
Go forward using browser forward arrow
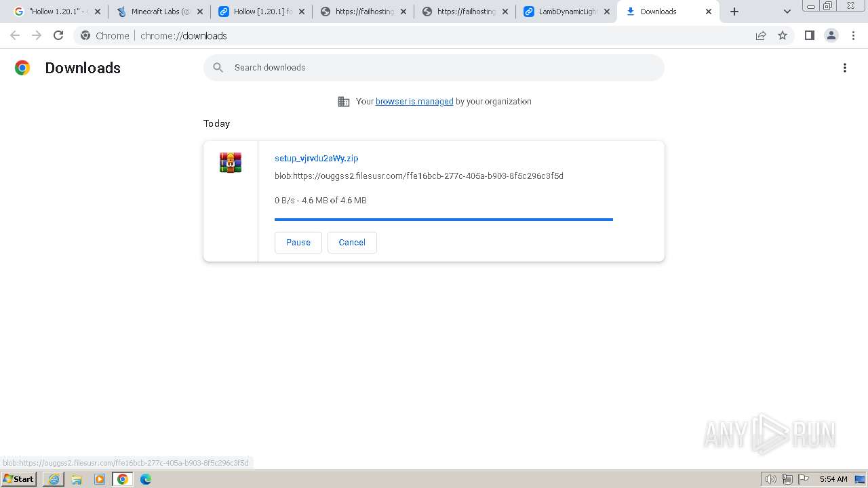(x=37, y=35)
